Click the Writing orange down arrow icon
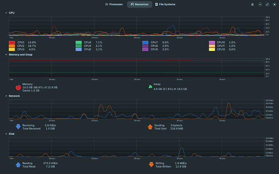Image resolution: width=279 pixels, height=174 pixels. point(151,165)
